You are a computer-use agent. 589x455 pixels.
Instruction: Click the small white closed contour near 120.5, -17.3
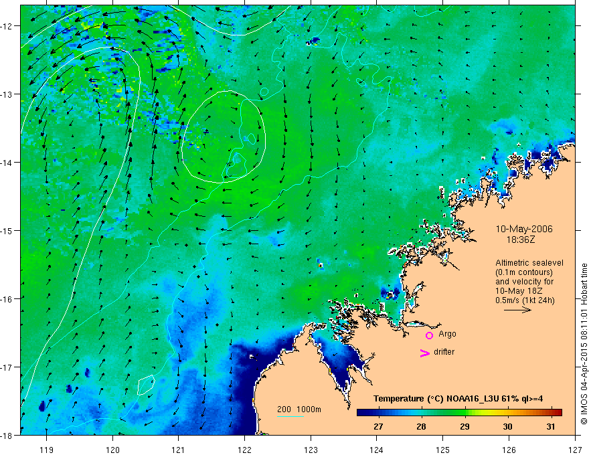coord(146,385)
